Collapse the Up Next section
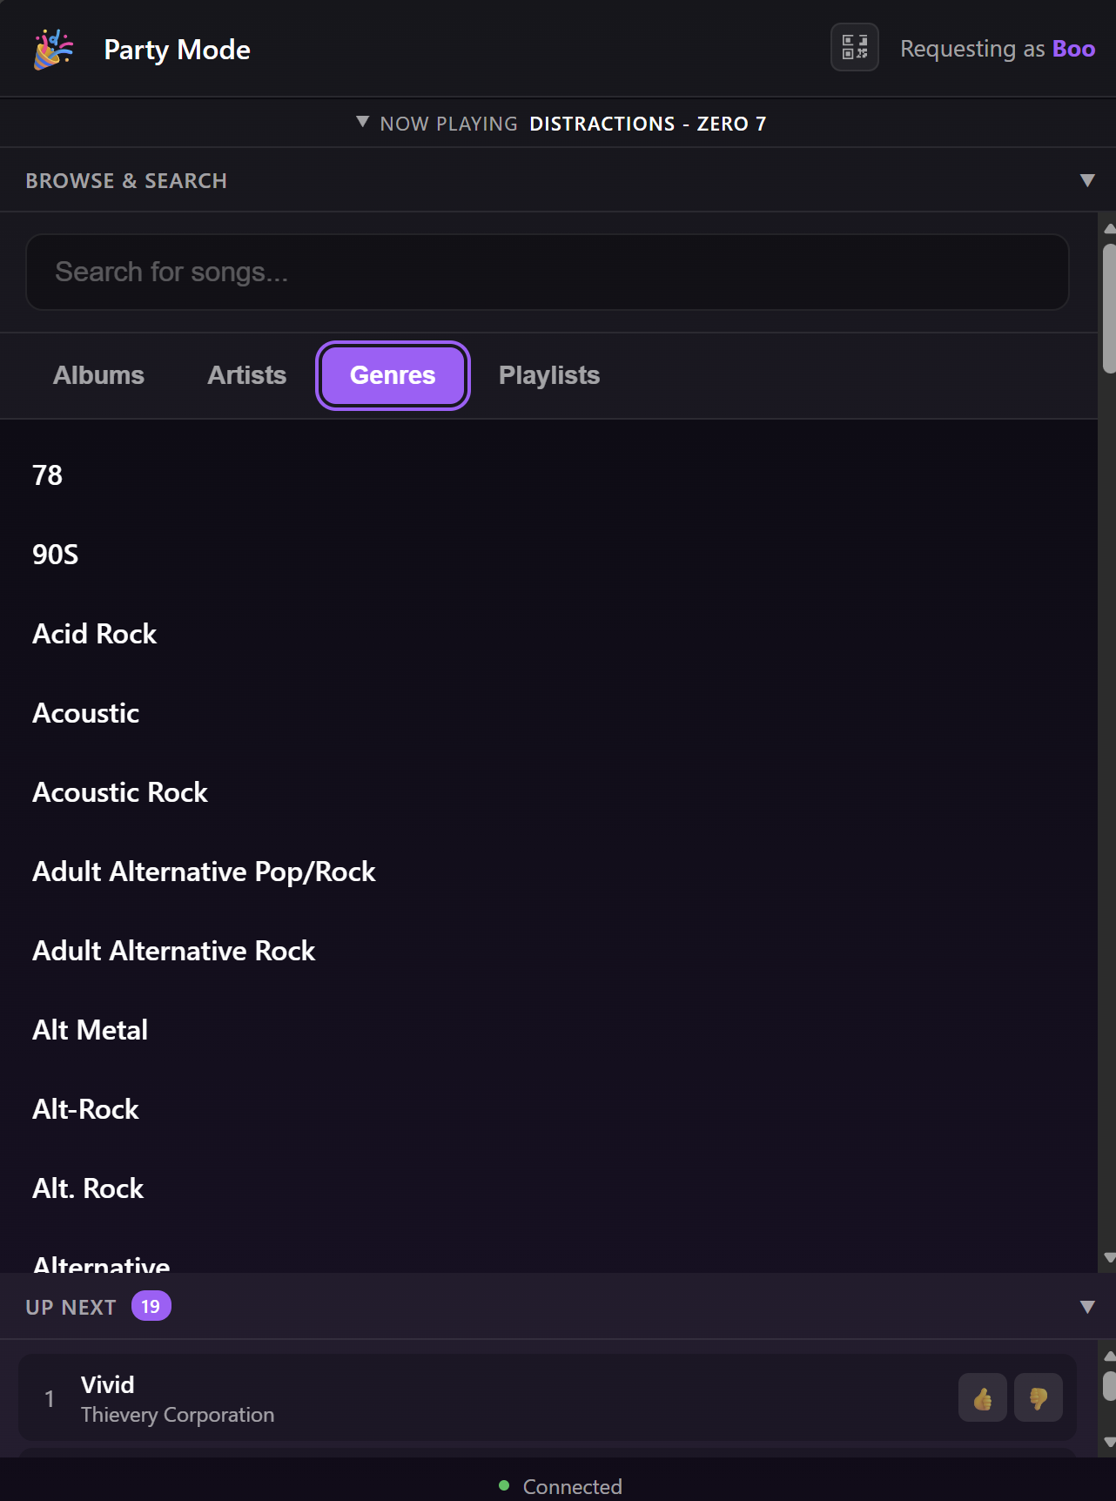 [1086, 1306]
